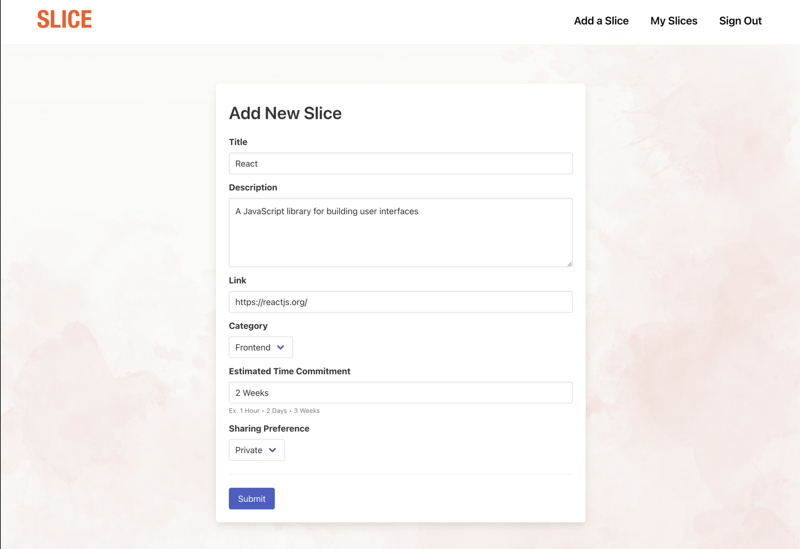Grab the Description box resize handle
This screenshot has height=549, width=800.
(569, 264)
